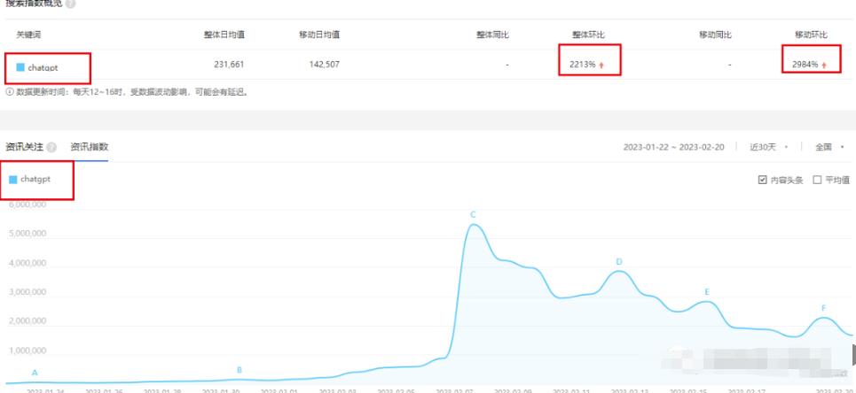This screenshot has height=393, width=856.
Task: Click the blue chatgpt square in keyword table
Action: pos(20,66)
